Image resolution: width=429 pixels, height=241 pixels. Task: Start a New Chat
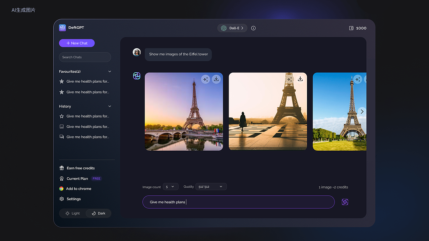click(77, 43)
